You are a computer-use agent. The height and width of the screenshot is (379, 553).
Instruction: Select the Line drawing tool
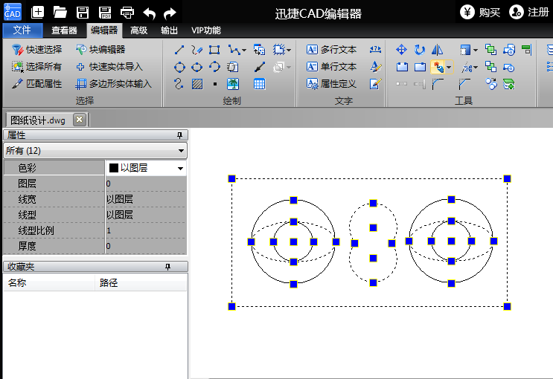click(179, 50)
